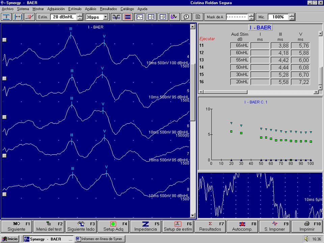The image size is (324, 243).
Task: Toggle the 50/60 notch filter icon
Action: tap(116, 17)
